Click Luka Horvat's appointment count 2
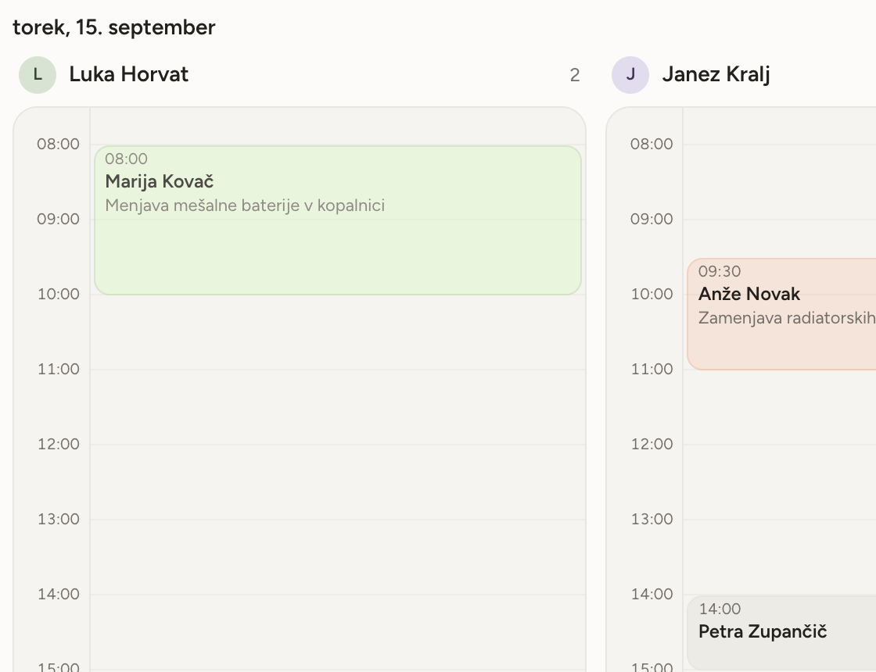This screenshot has width=876, height=672. 575,75
